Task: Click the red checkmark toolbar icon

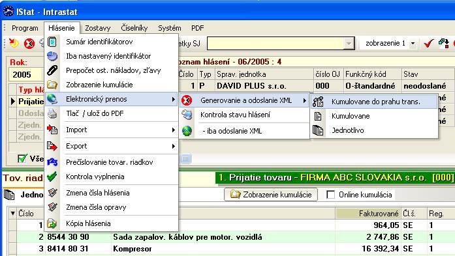Action: click(x=428, y=43)
